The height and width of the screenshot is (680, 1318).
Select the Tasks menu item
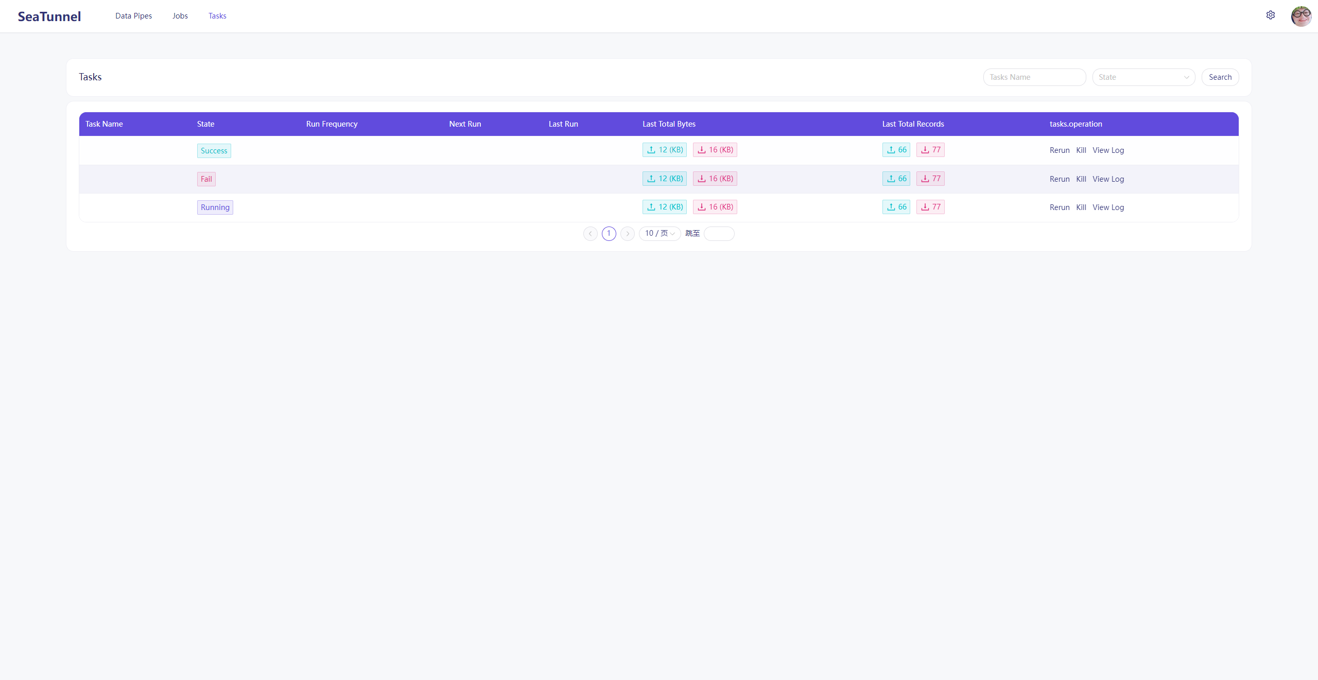[217, 16]
